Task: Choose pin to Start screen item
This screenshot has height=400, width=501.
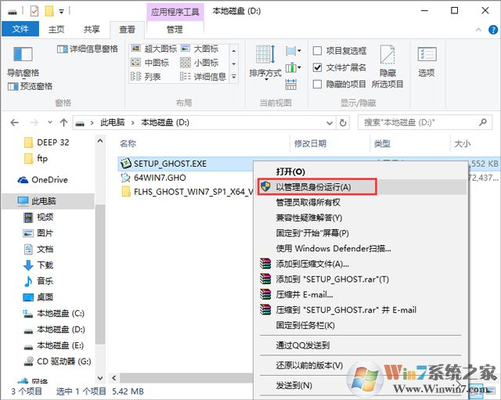Action: 362,233
